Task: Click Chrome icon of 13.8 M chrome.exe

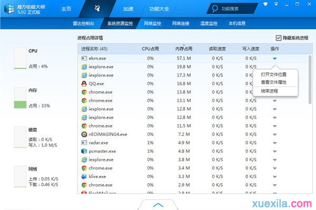Action: click(x=84, y=92)
